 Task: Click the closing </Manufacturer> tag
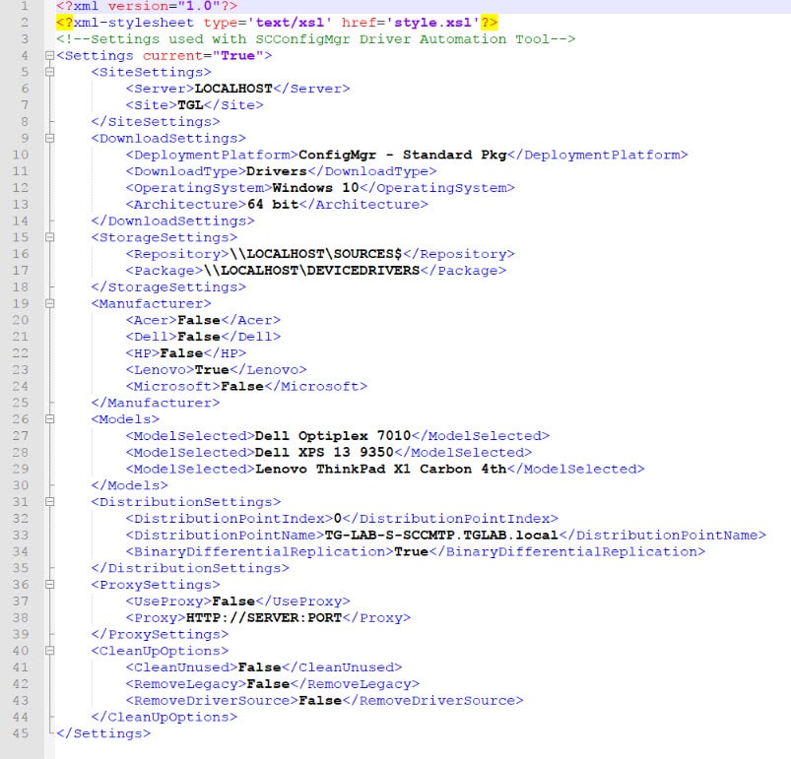(156, 403)
